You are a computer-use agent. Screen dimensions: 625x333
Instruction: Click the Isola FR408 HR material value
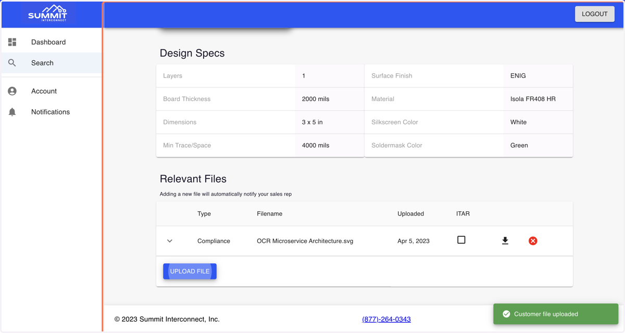(533, 99)
